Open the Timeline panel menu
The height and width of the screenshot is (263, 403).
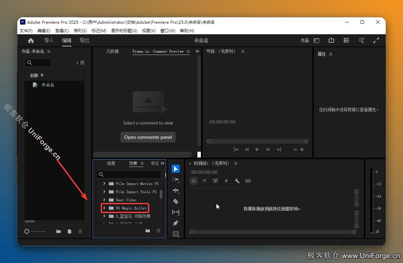coord(236,164)
